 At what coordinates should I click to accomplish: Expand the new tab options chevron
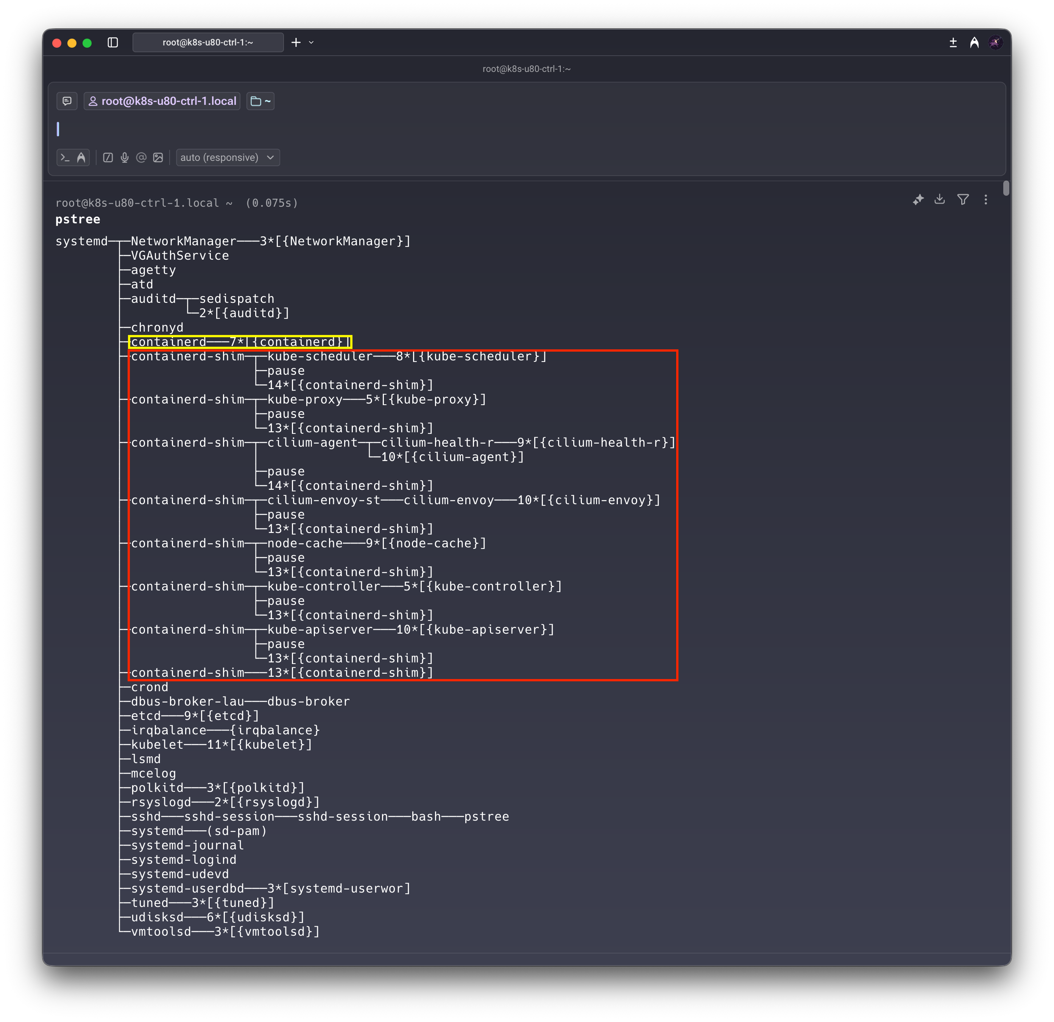tap(311, 42)
